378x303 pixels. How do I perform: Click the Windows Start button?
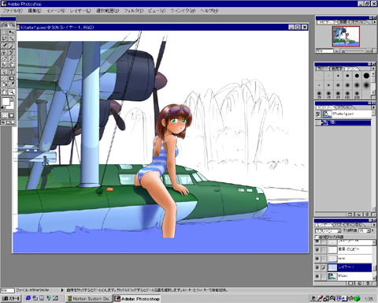click(11, 298)
